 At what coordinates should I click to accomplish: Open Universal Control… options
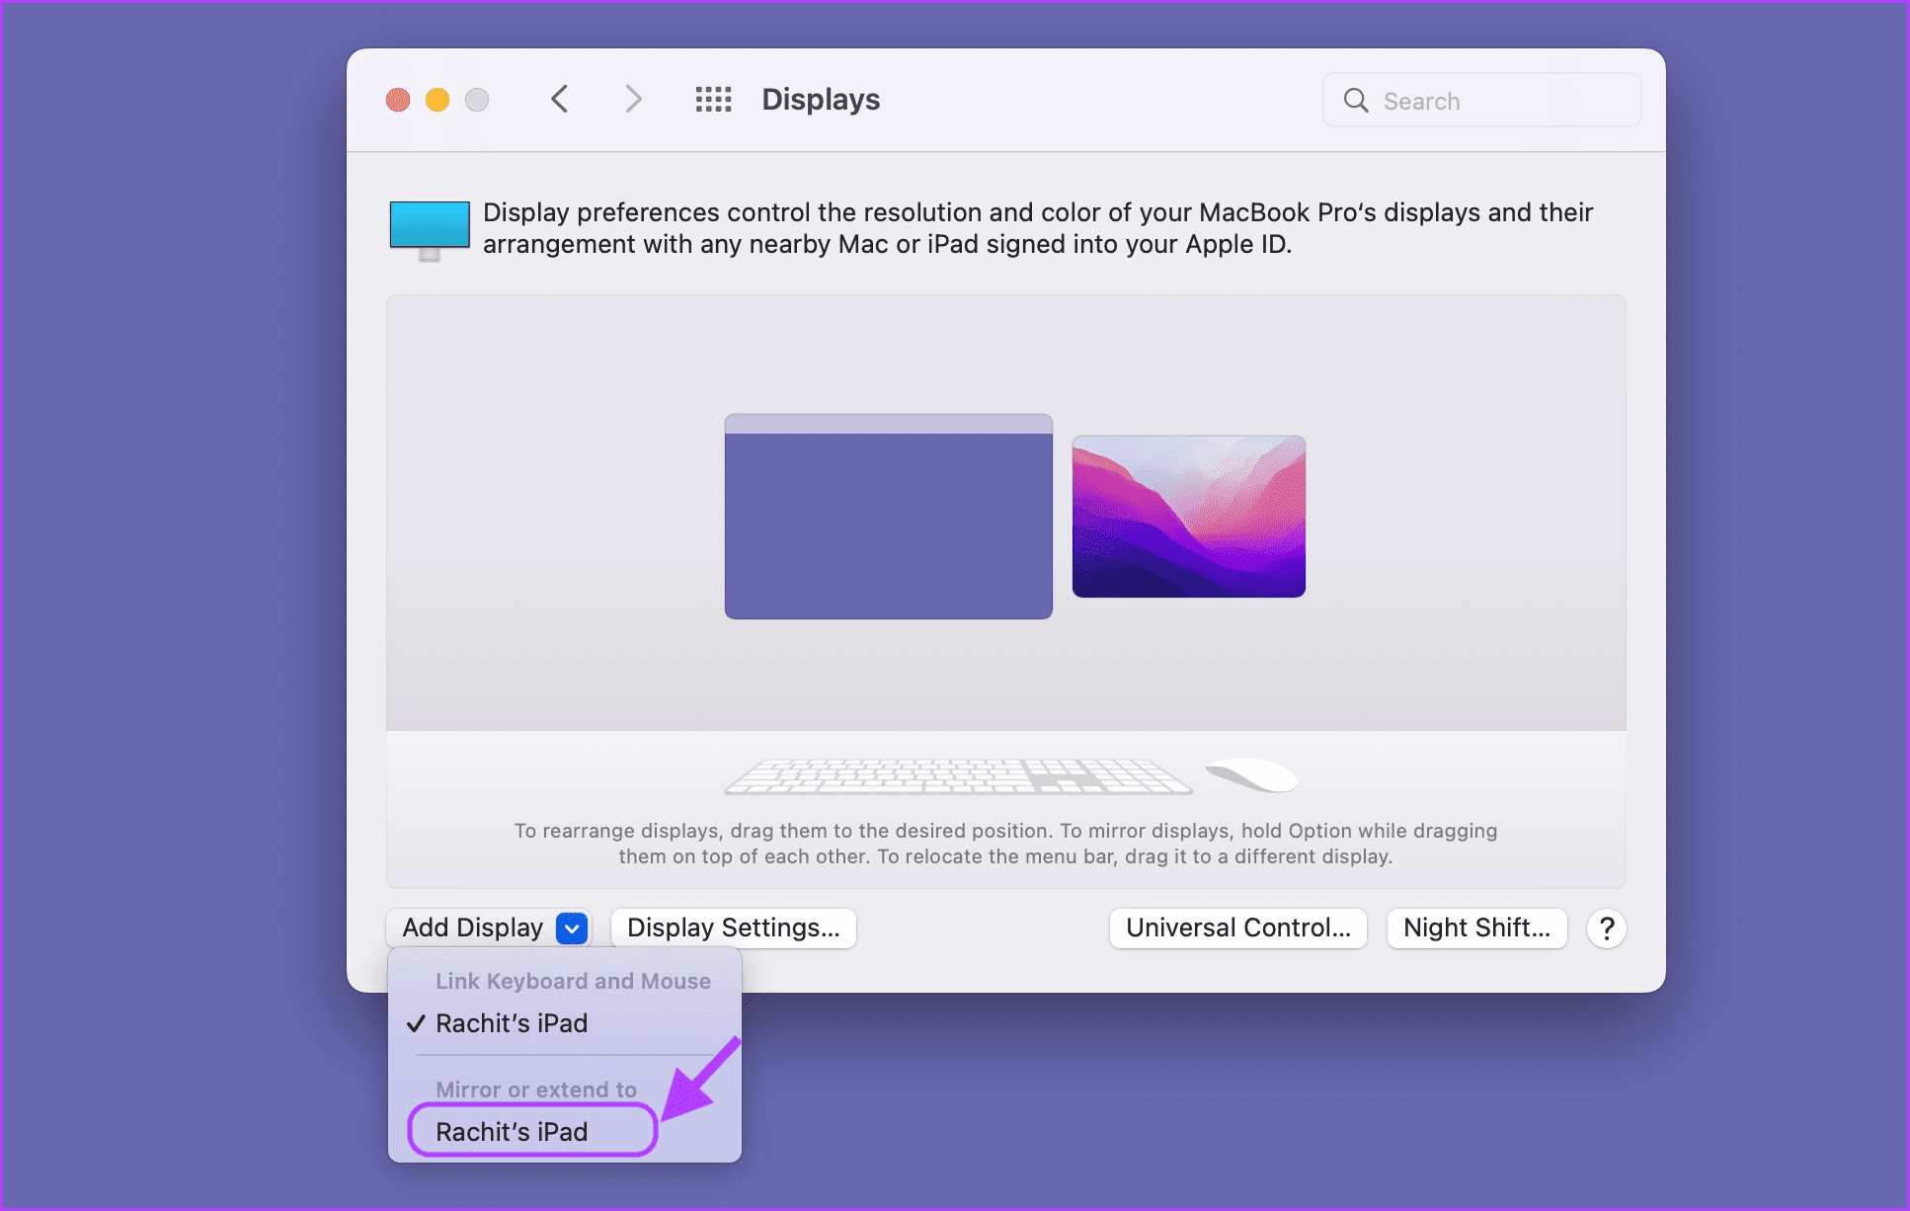(x=1238, y=928)
